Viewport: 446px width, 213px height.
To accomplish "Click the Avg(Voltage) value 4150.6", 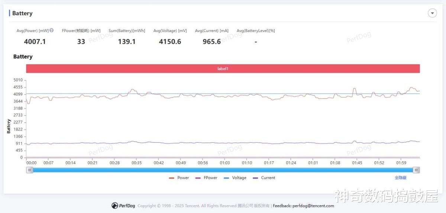I will (x=170, y=42).
